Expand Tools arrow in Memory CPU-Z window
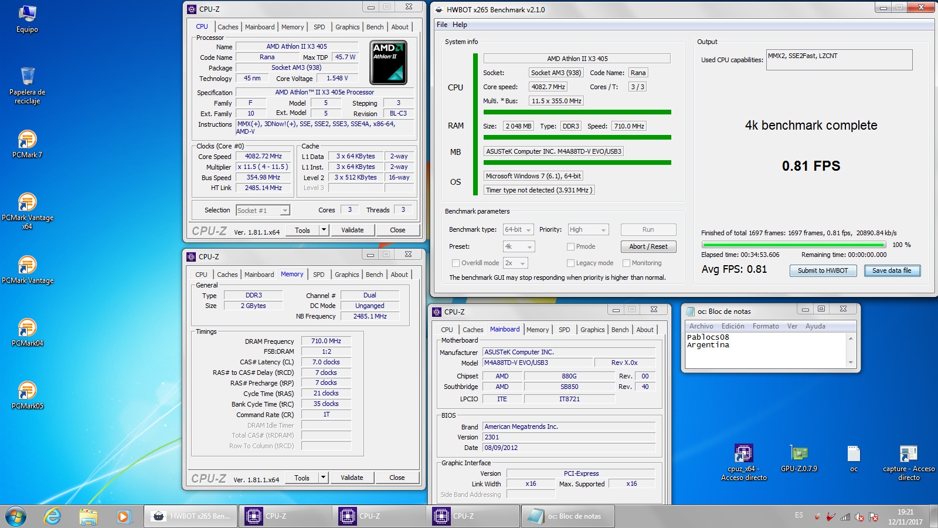This screenshot has height=528, width=938. [x=323, y=478]
